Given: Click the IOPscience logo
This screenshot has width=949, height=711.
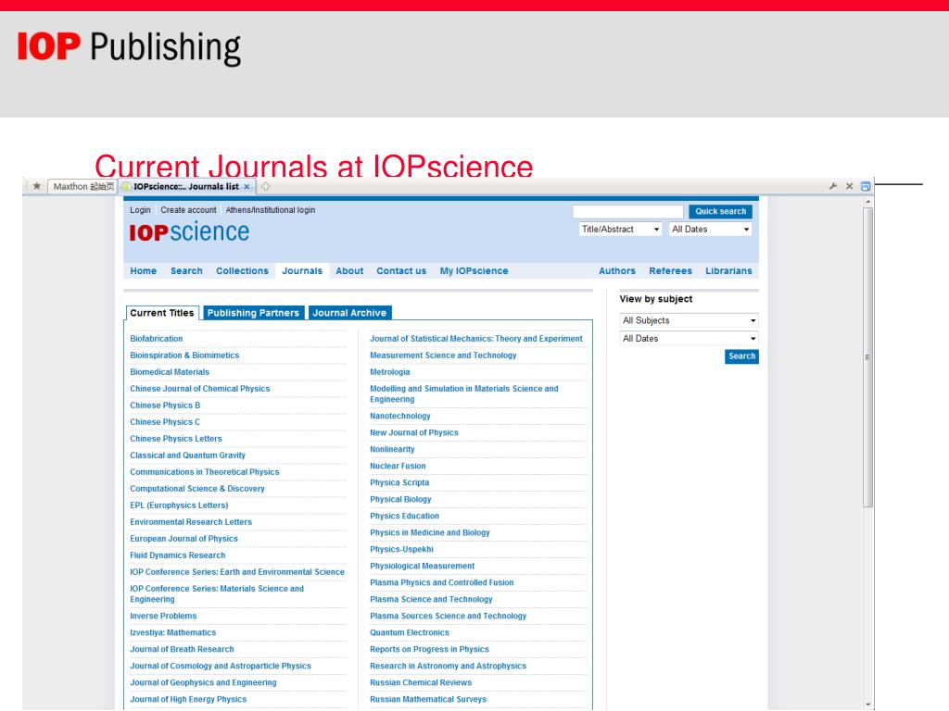Looking at the screenshot, I should click(x=189, y=232).
